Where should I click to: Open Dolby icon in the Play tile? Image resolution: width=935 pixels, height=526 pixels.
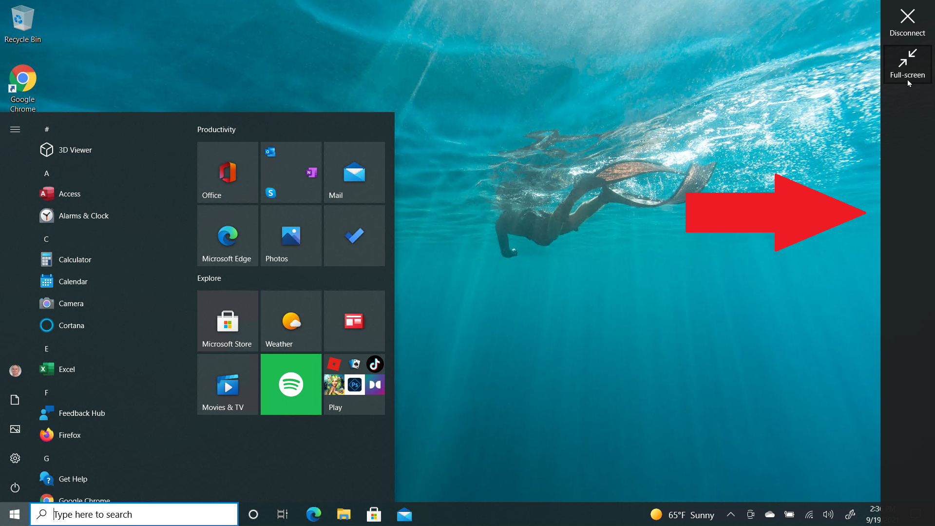(x=375, y=385)
